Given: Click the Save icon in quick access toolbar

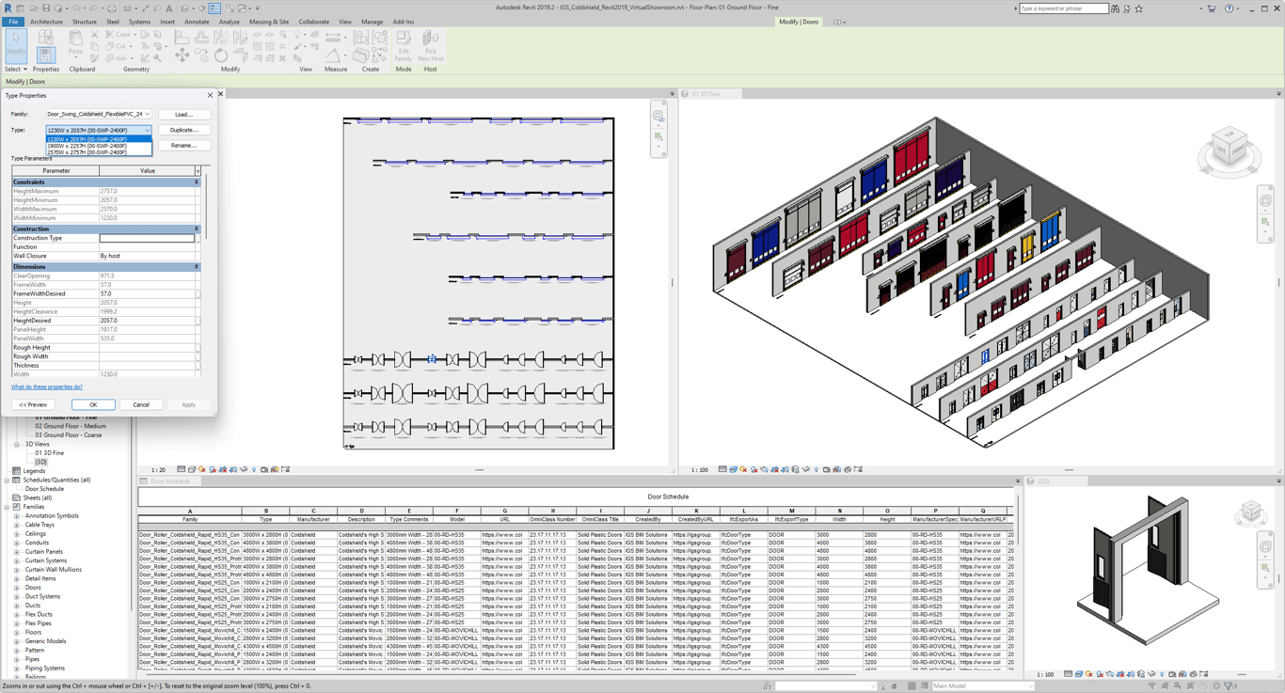Looking at the screenshot, I should pos(46,8).
